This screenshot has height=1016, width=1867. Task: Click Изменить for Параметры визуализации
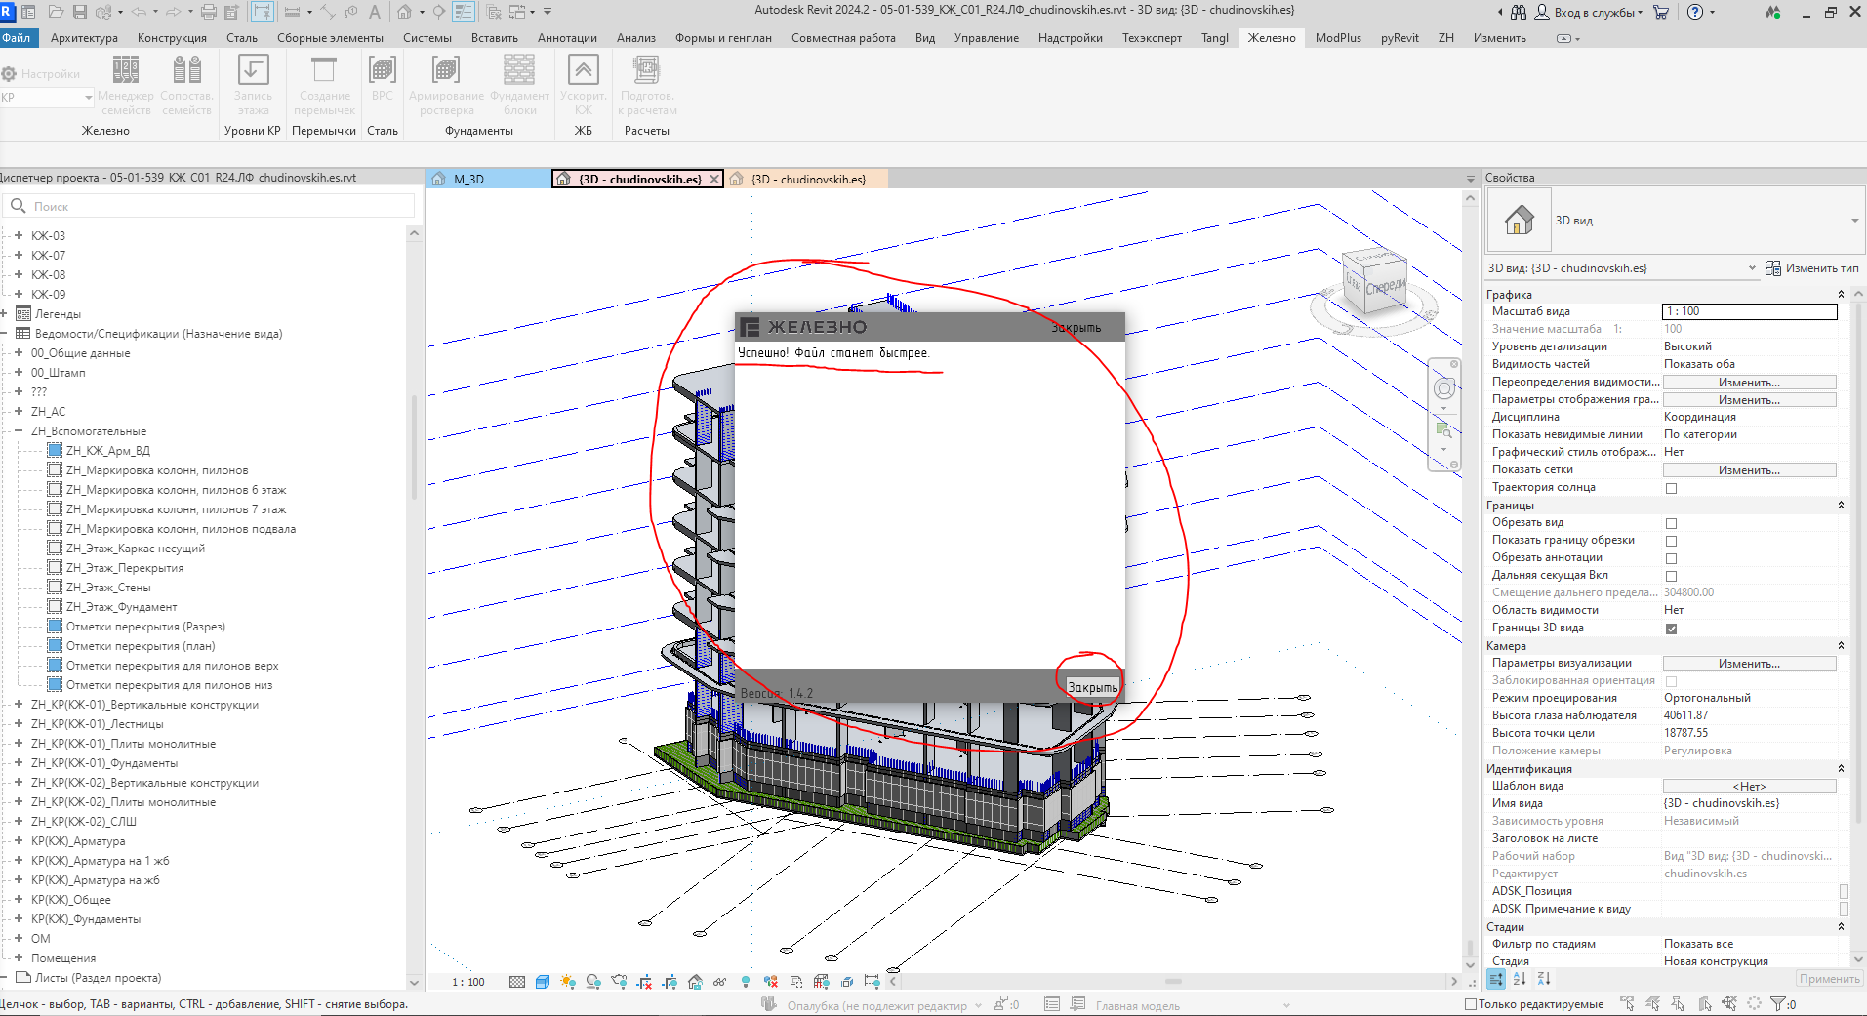coord(1750,664)
